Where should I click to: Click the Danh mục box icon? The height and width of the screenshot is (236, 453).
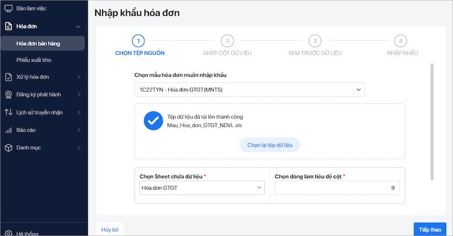pos(8,147)
